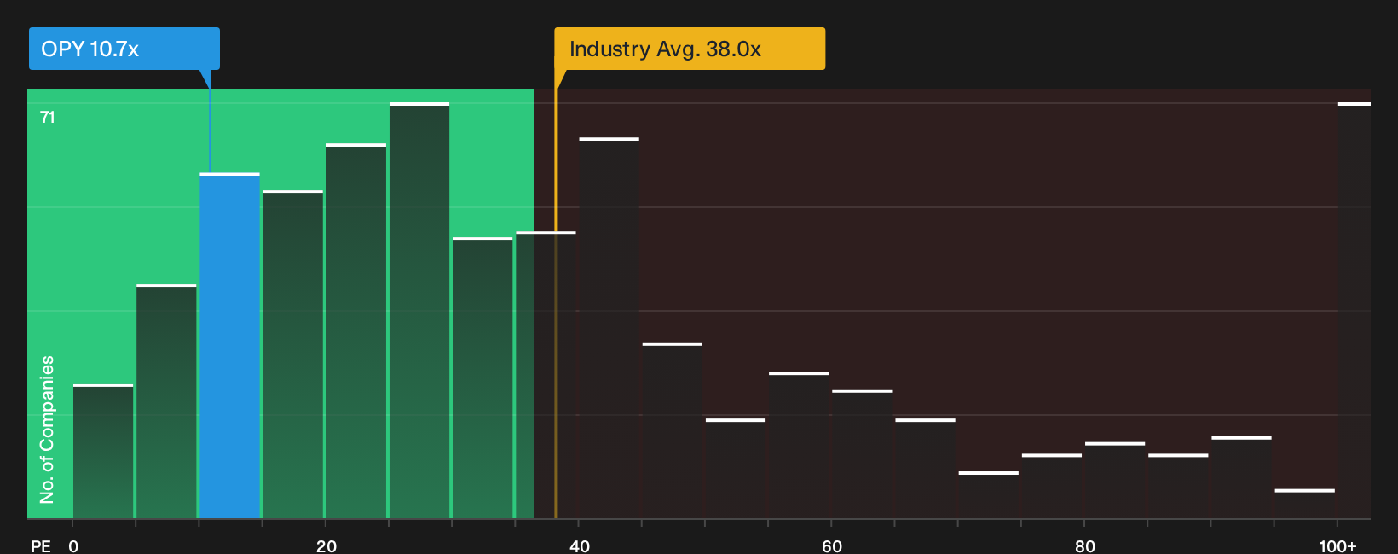1398x554 pixels.
Task: Click the first bar starting at PE 0
Action: (103, 452)
